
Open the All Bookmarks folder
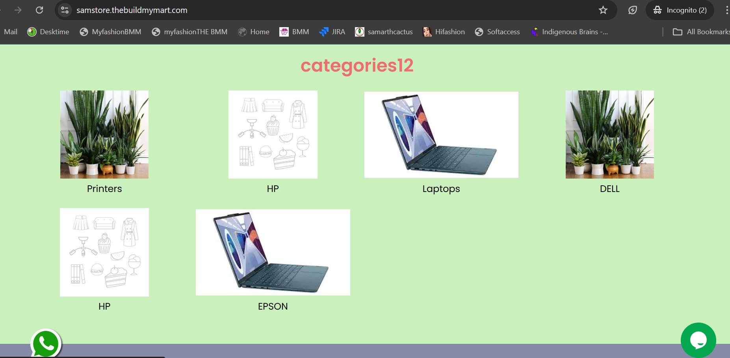click(701, 32)
